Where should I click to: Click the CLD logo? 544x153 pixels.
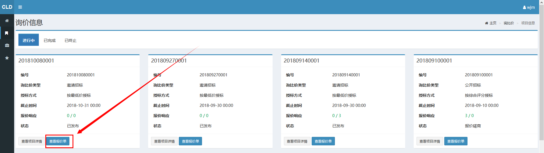(7, 7)
